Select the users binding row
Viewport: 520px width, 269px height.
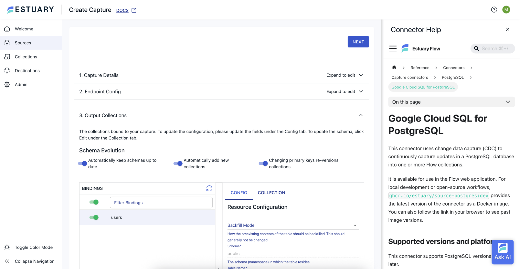click(x=147, y=217)
